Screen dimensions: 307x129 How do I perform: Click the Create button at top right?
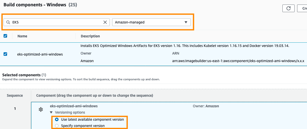[x=303, y=8]
